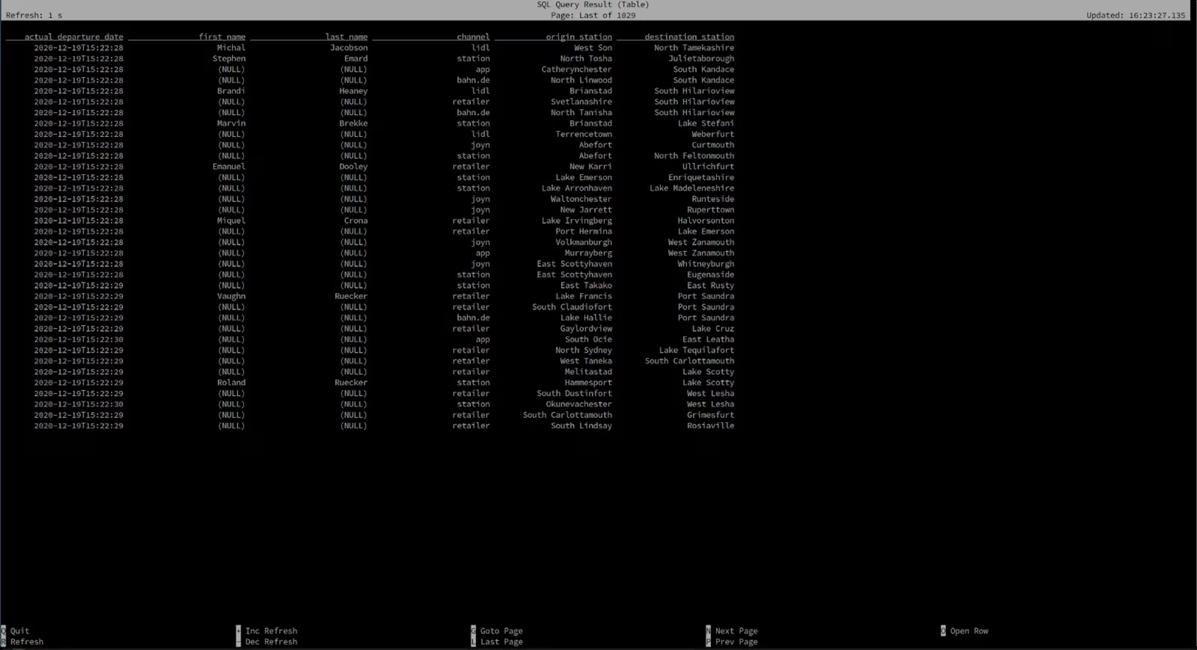Image resolution: width=1197 pixels, height=650 pixels.
Task: Click destination 'Lake Tequilafort'
Action: tap(696, 350)
